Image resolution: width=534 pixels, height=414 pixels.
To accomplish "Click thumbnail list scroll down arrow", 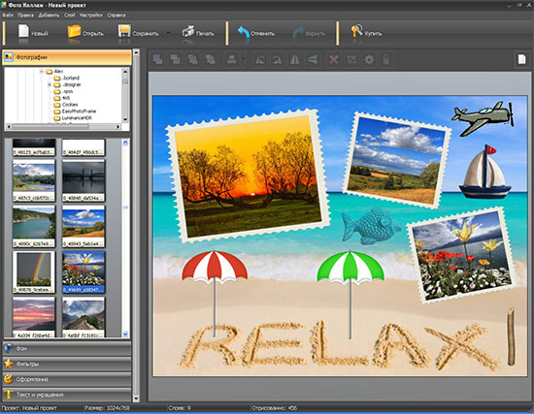I will pyautogui.click(x=125, y=334).
